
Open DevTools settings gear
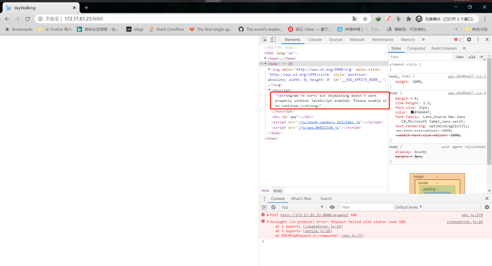pyautogui.click(x=469, y=40)
